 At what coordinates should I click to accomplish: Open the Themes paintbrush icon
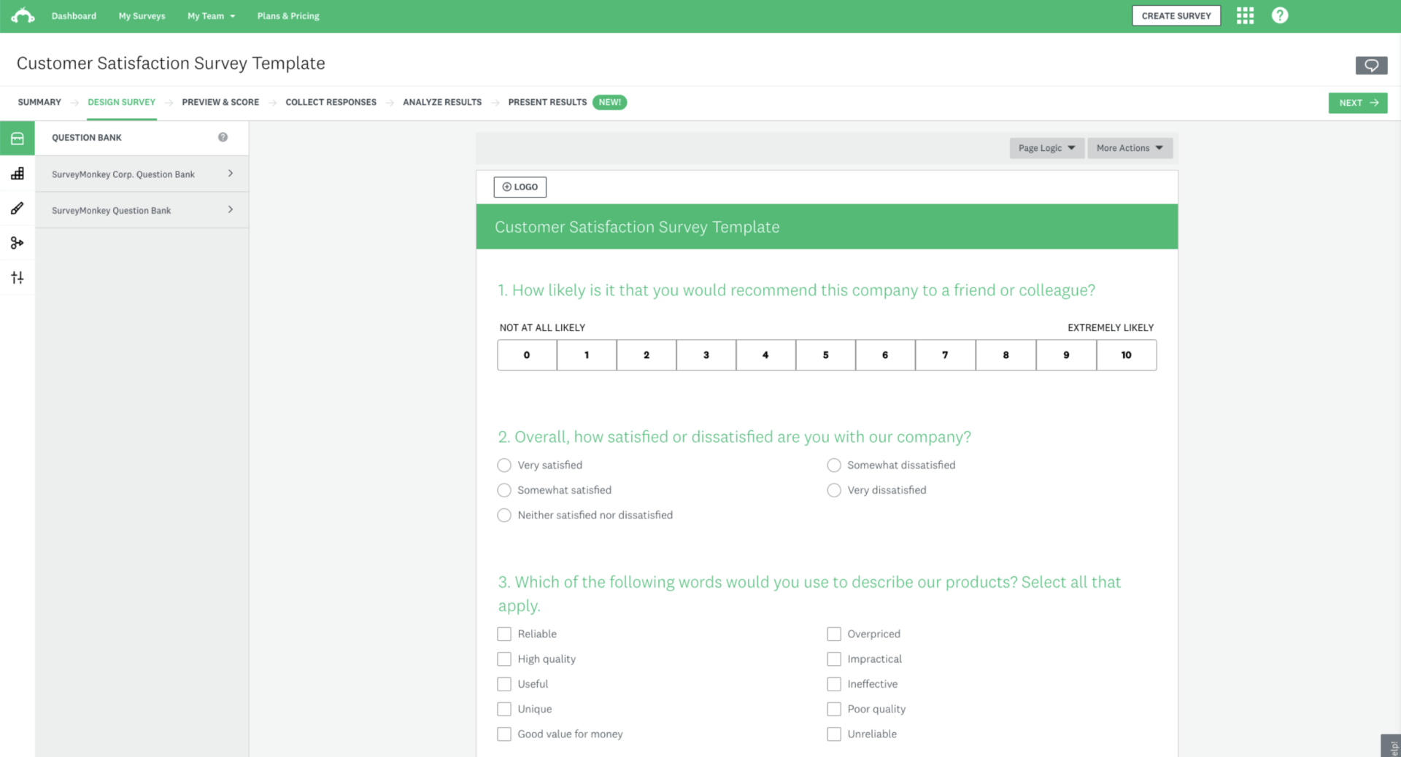point(18,209)
